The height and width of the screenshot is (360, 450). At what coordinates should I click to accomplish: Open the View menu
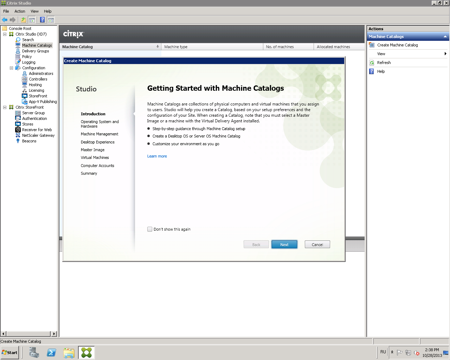pos(34,11)
